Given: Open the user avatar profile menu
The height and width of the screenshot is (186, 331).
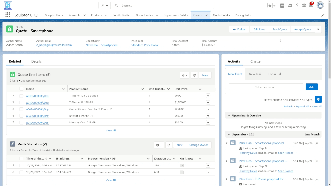Looking at the screenshot, I should point(320,5).
